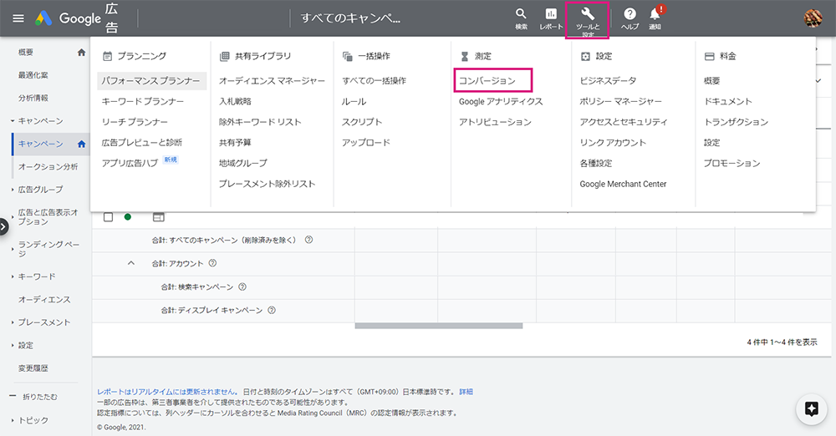Open コンバージョン under 測定

487,81
